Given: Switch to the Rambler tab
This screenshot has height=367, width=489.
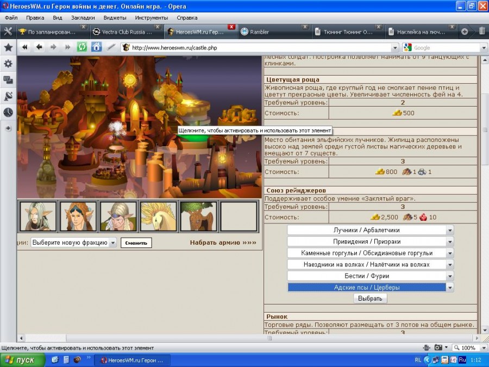Looking at the screenshot, I should [x=274, y=32].
